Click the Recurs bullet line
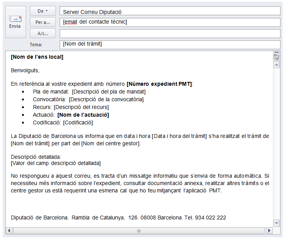 (x=71, y=107)
